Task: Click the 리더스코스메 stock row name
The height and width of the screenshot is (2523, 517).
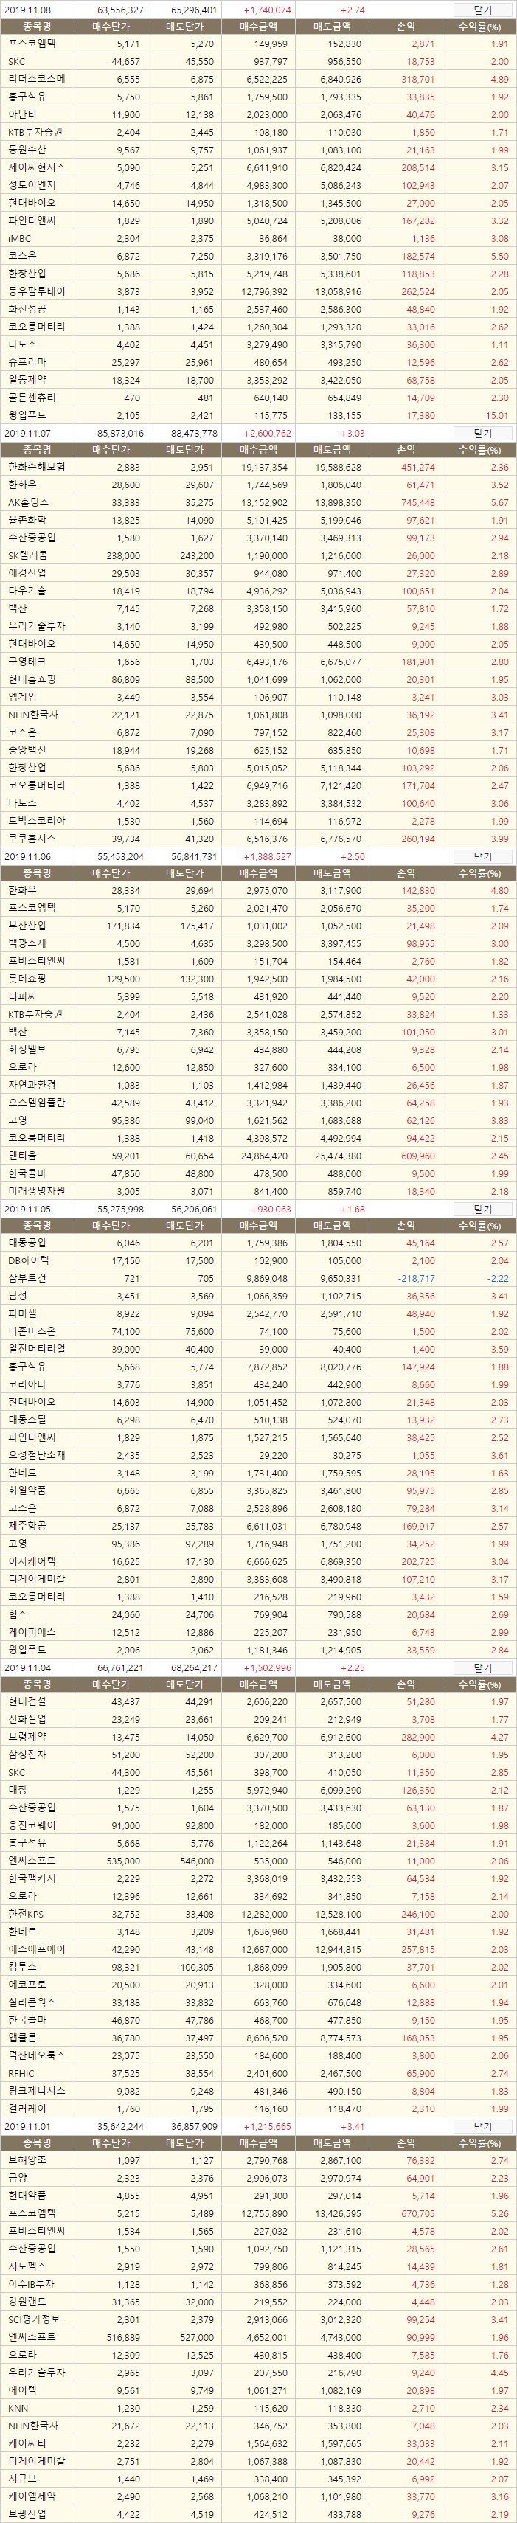Action: (x=37, y=80)
